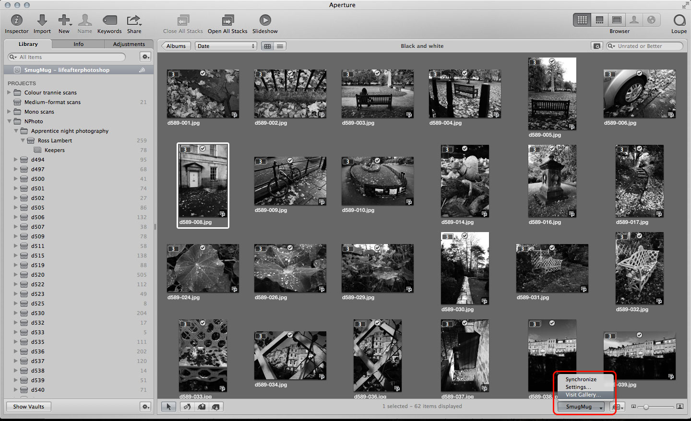Select the d589-014.jpg mushroom thumbnail
Image resolution: width=691 pixels, height=421 pixels.
465,181
